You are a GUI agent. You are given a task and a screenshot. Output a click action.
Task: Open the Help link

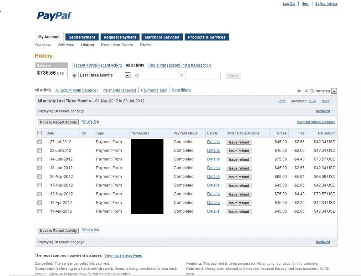click(305, 3)
